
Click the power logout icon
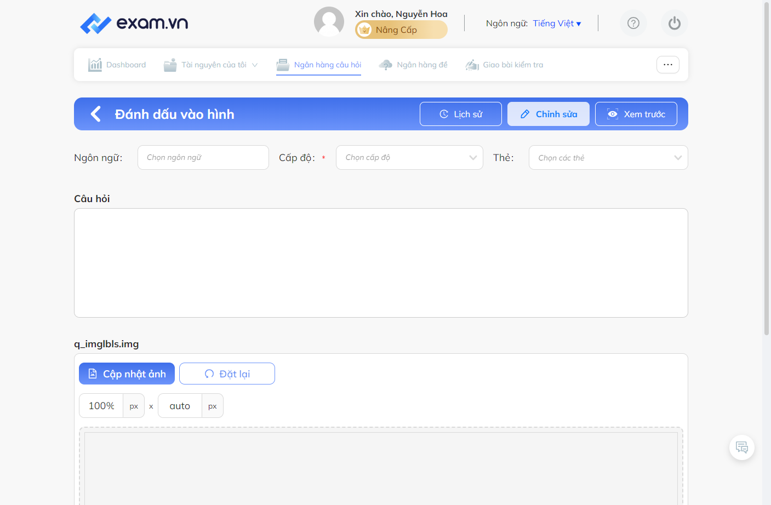(675, 23)
